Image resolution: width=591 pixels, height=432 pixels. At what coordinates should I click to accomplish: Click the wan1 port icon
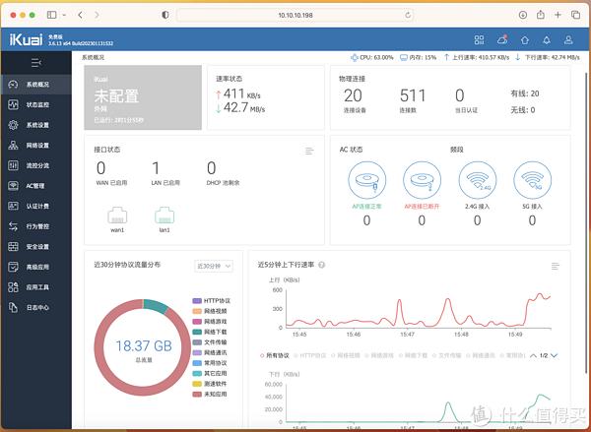click(x=117, y=215)
